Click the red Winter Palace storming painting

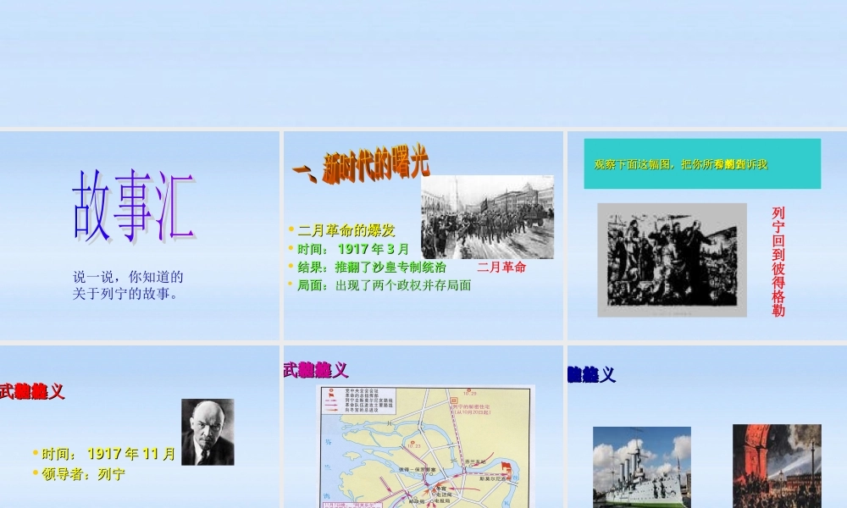click(x=777, y=466)
